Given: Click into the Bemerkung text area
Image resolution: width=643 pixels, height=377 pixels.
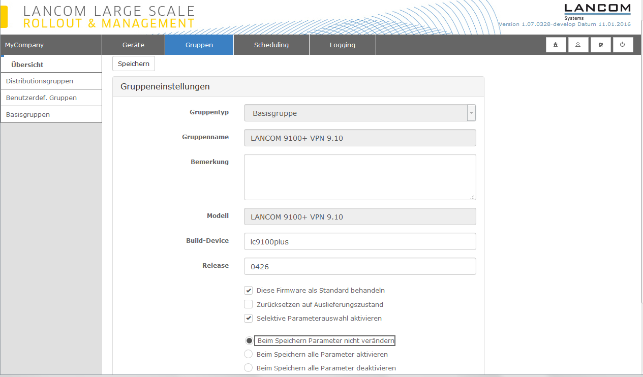Looking at the screenshot, I should pyautogui.click(x=360, y=177).
